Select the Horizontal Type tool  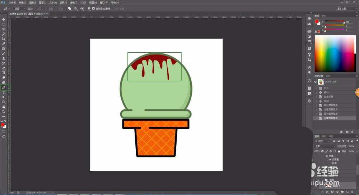pyautogui.click(x=4, y=92)
